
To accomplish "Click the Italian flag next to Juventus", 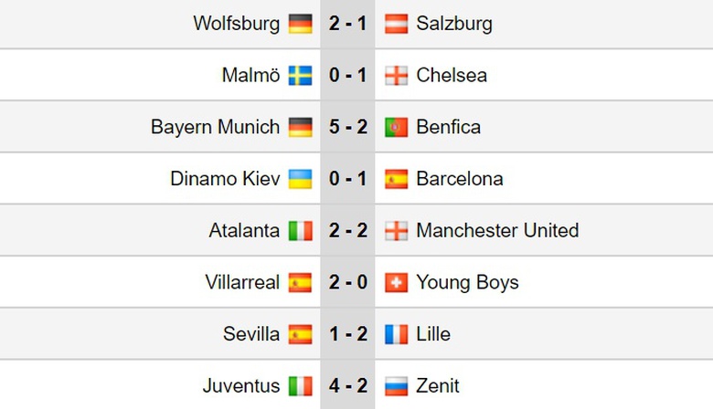I will [300, 386].
